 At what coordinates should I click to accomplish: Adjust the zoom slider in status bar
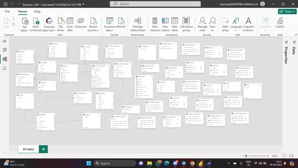coord(246,156)
